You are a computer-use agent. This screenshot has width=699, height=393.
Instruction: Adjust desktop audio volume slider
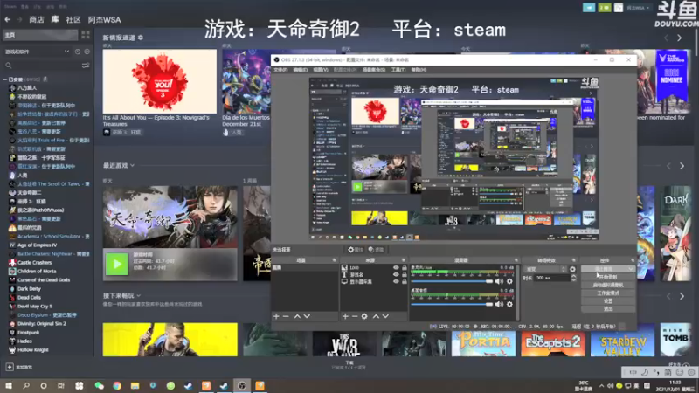(452, 304)
